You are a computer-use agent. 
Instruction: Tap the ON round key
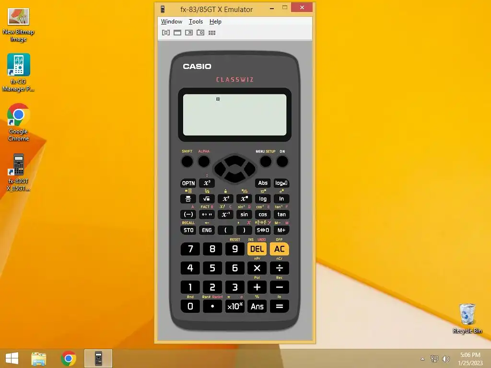pos(282,162)
